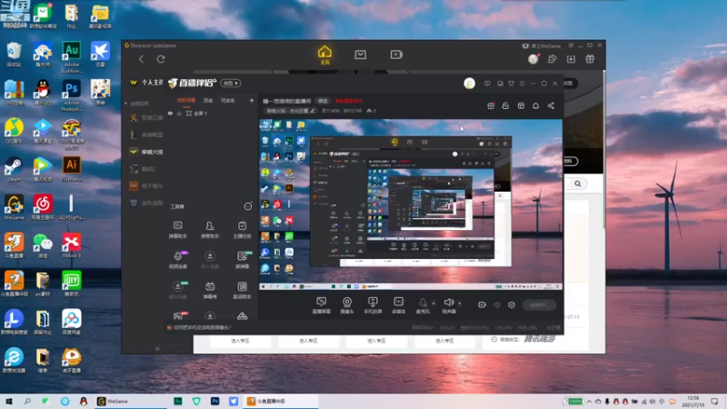
Task: Add camera source (摄像头)
Action: pos(347,305)
